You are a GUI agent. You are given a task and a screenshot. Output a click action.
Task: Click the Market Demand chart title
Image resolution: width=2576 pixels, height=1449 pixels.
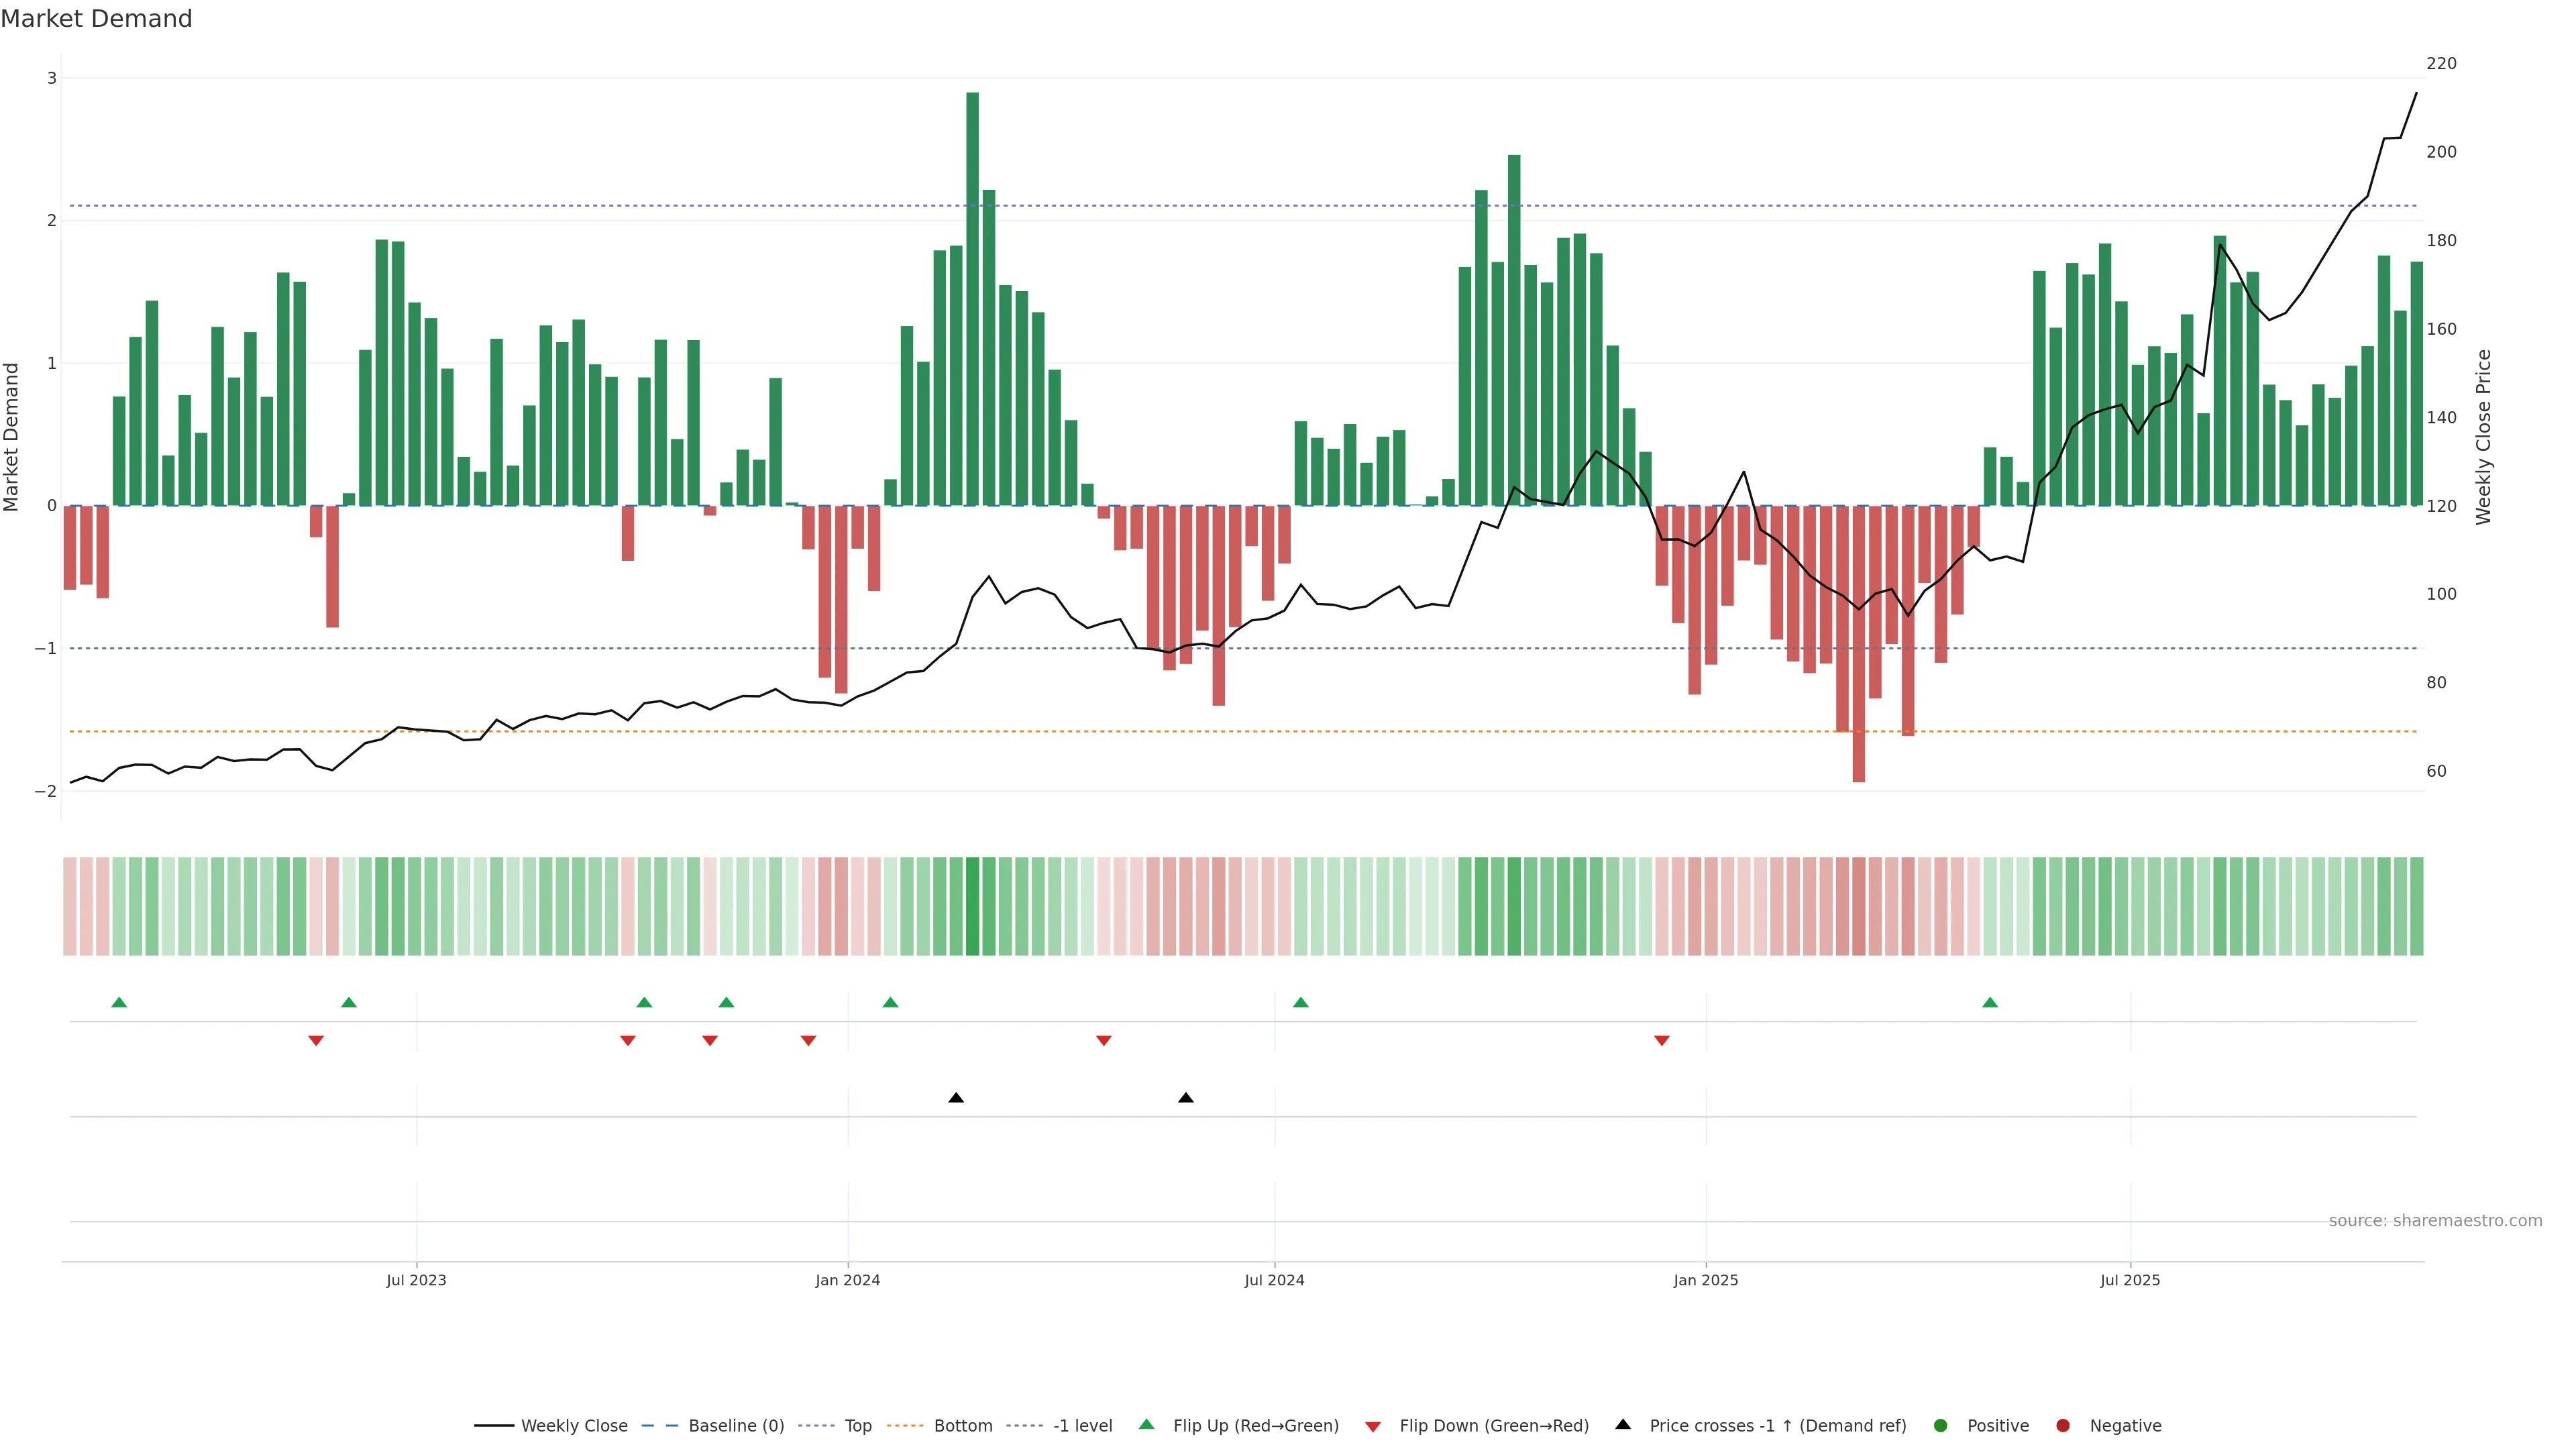tap(96, 18)
